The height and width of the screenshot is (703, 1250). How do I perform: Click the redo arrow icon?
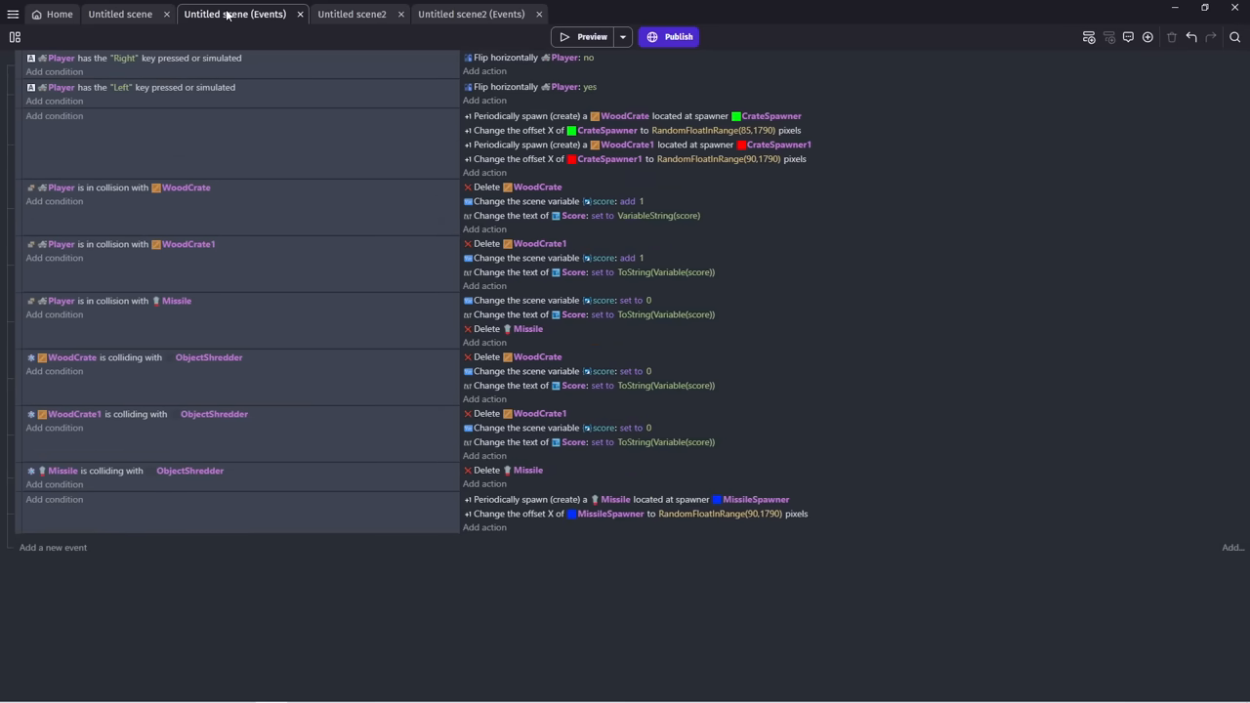pyautogui.click(x=1211, y=37)
